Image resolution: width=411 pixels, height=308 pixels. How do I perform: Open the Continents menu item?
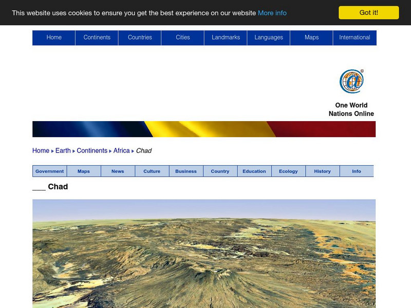(97, 37)
